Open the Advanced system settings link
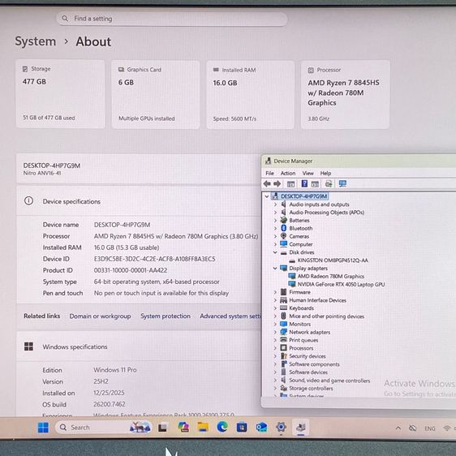 point(230,316)
